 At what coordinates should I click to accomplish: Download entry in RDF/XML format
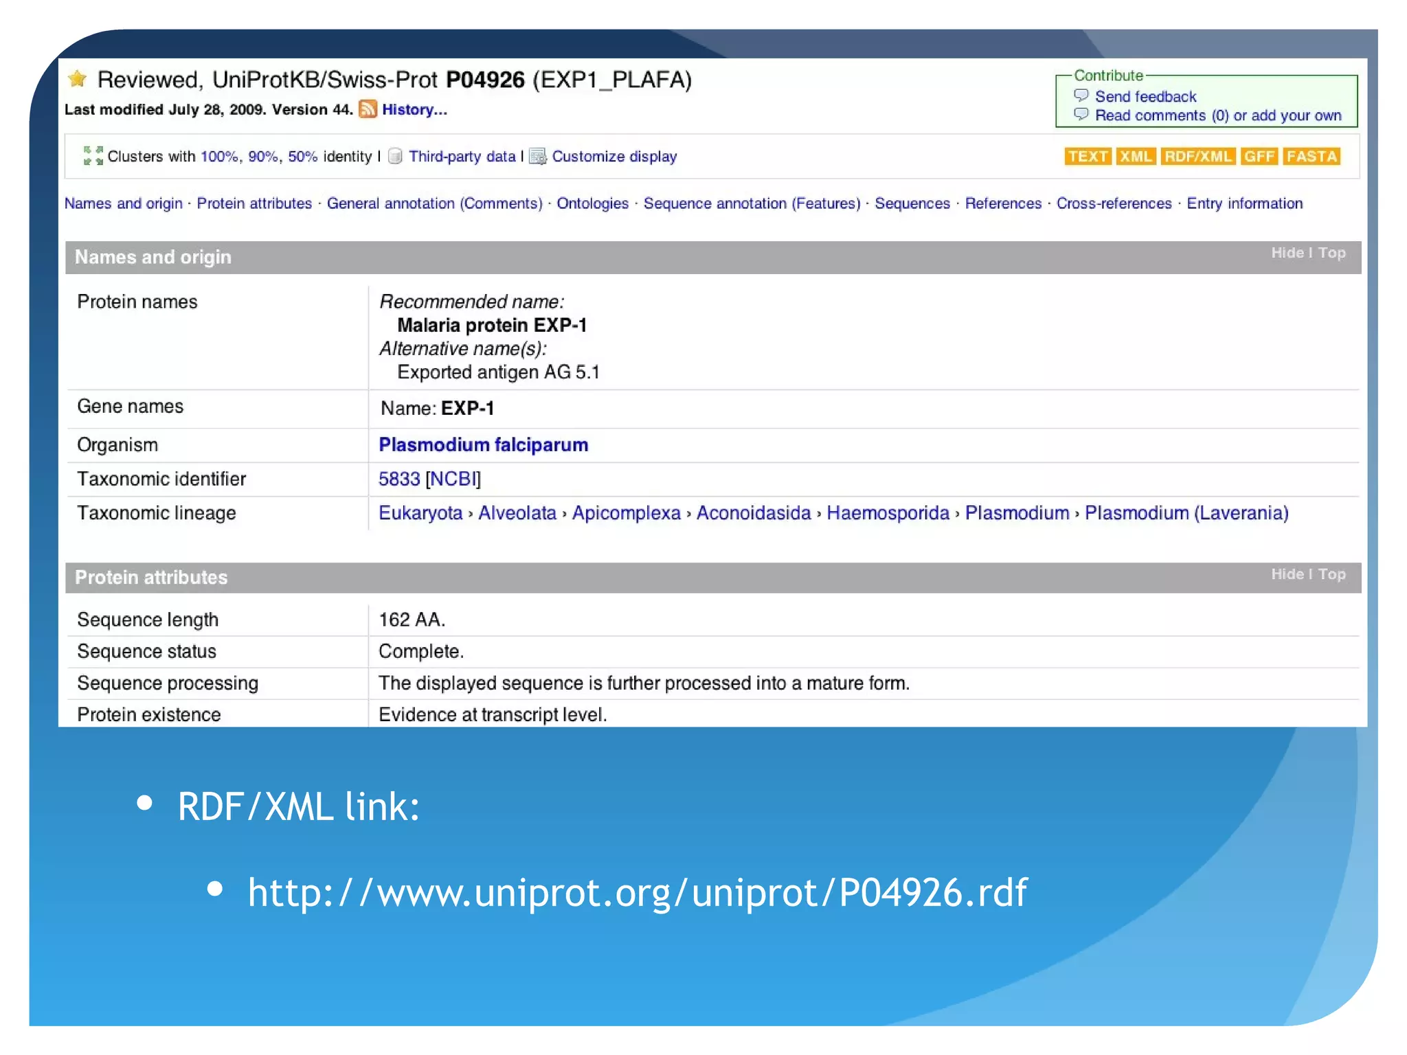click(1198, 157)
